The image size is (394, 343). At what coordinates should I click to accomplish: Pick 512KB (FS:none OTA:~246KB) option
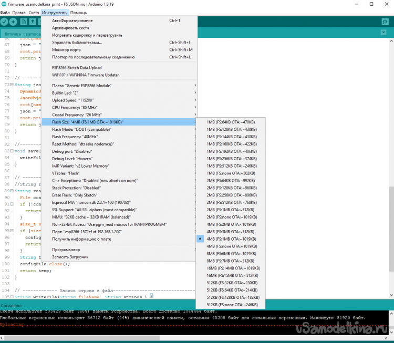[x=231, y=305]
